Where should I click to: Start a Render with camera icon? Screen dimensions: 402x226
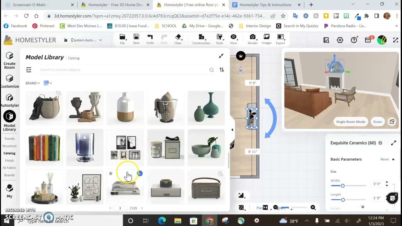tap(253, 39)
